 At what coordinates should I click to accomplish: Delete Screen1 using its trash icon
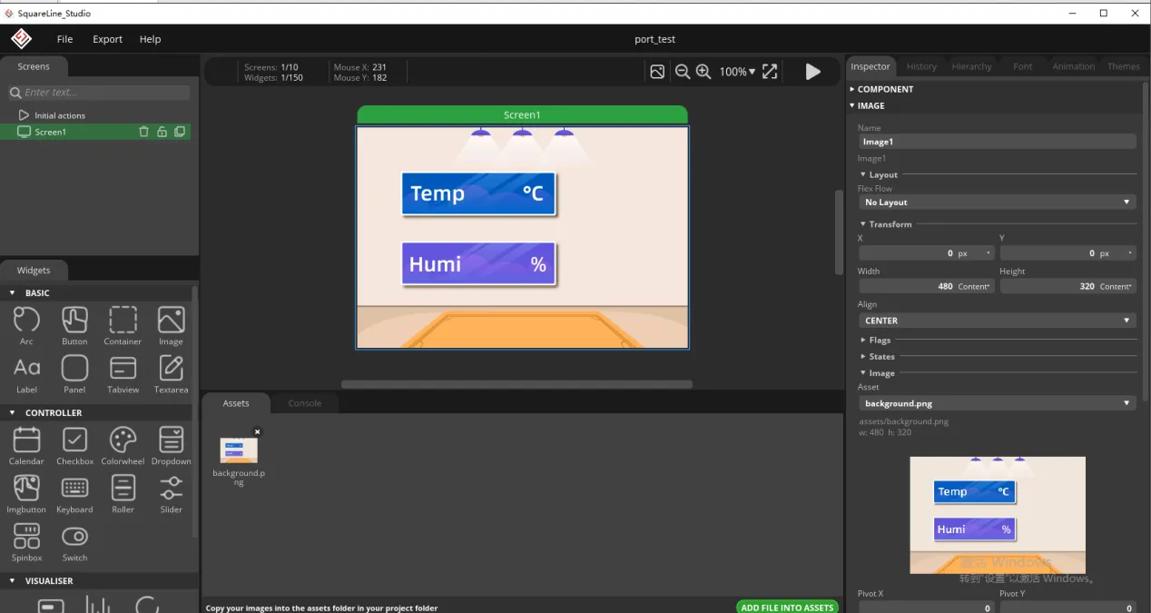[x=143, y=132]
